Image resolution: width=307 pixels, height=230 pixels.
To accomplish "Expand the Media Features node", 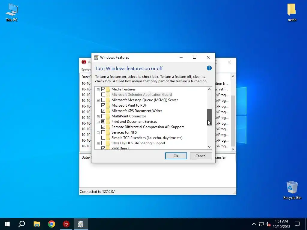I will 98,90.
